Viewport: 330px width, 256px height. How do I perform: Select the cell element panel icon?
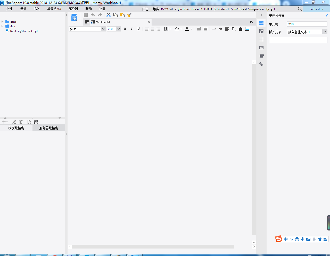pos(261,23)
